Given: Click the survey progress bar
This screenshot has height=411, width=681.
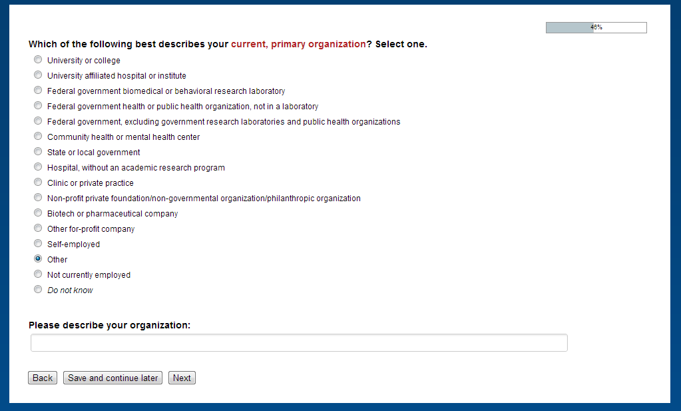Looking at the screenshot, I should coord(596,28).
